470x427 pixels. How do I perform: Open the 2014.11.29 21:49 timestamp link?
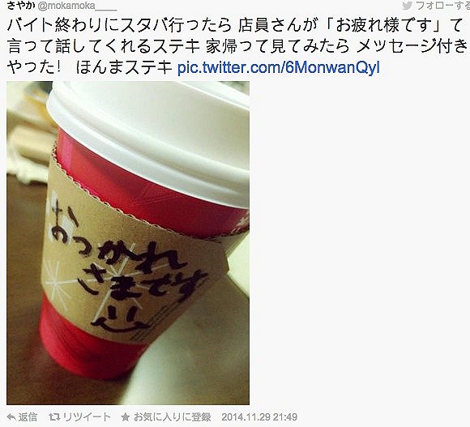click(x=259, y=416)
